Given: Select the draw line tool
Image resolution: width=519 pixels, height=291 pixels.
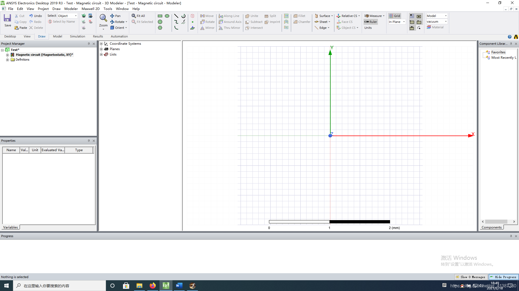Looking at the screenshot, I should [176, 16].
